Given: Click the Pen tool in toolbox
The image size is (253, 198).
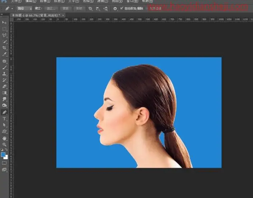Looking at the screenshot, I should [x=4, y=112].
